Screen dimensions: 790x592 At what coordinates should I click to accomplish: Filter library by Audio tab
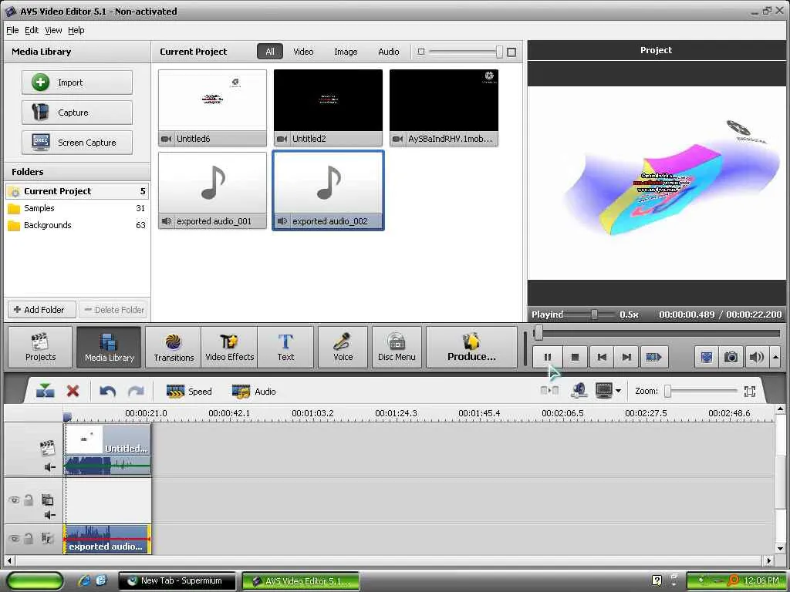[x=389, y=52]
